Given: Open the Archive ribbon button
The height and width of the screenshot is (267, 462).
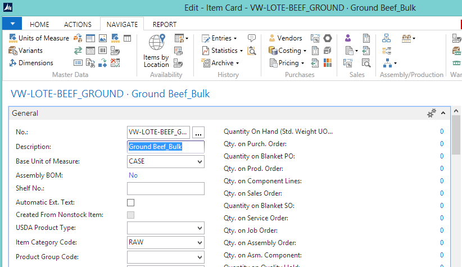Looking at the screenshot, I should tap(206, 63).
